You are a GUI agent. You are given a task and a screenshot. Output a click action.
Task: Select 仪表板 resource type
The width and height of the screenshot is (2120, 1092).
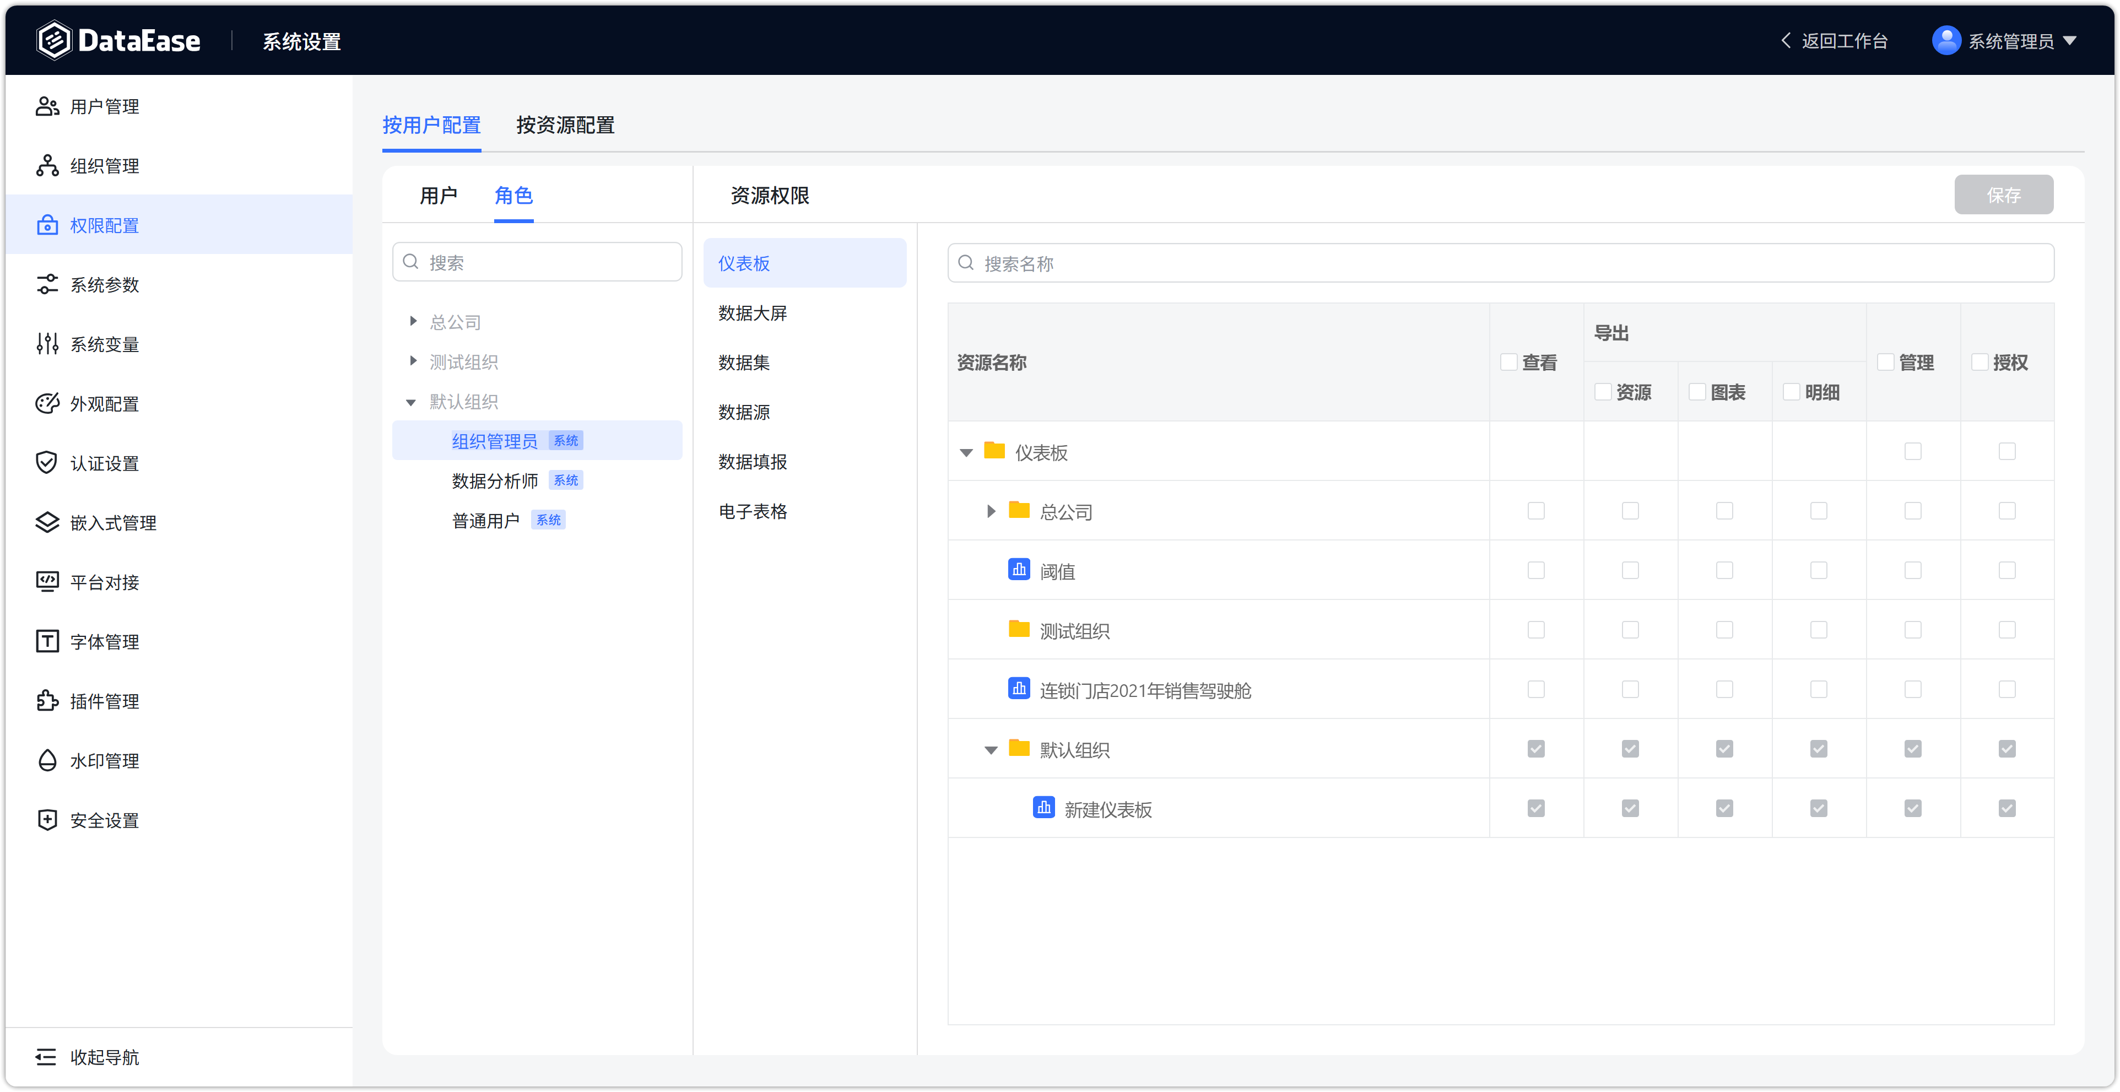click(804, 262)
